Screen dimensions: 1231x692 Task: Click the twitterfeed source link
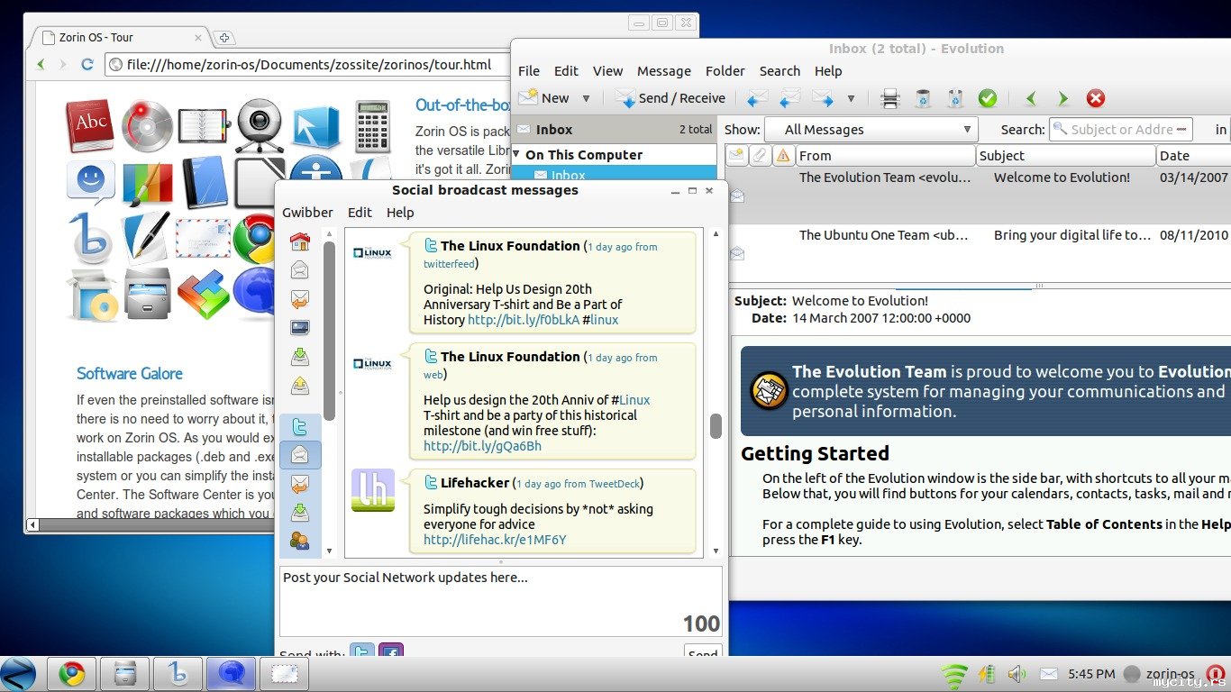point(449,264)
